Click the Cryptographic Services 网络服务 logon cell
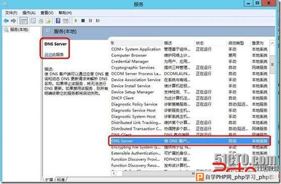The height and width of the screenshot is (184, 281). tap(259, 68)
